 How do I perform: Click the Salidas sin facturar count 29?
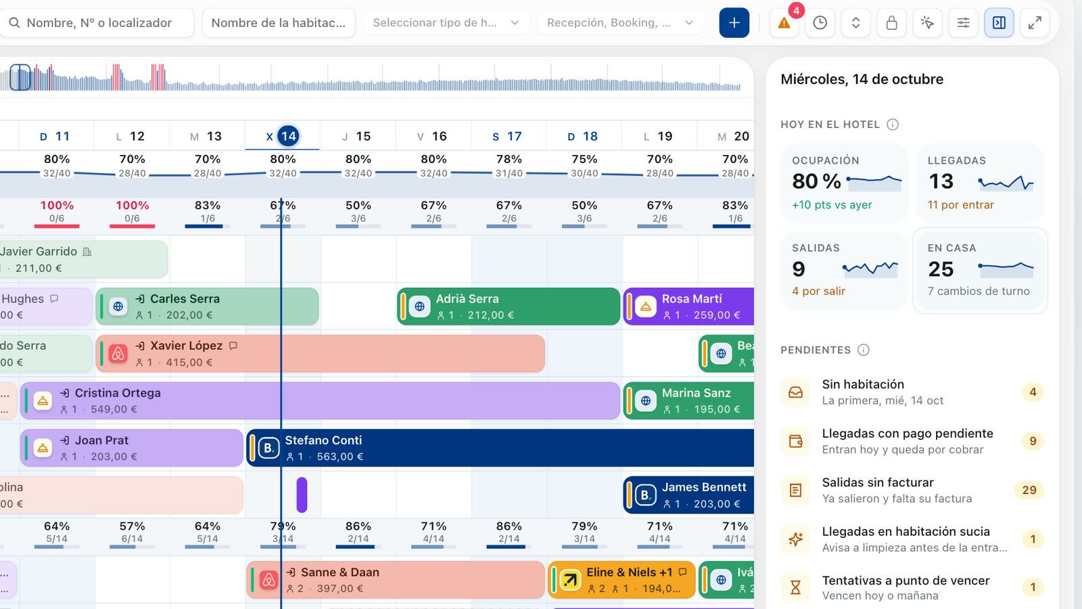tap(1029, 490)
